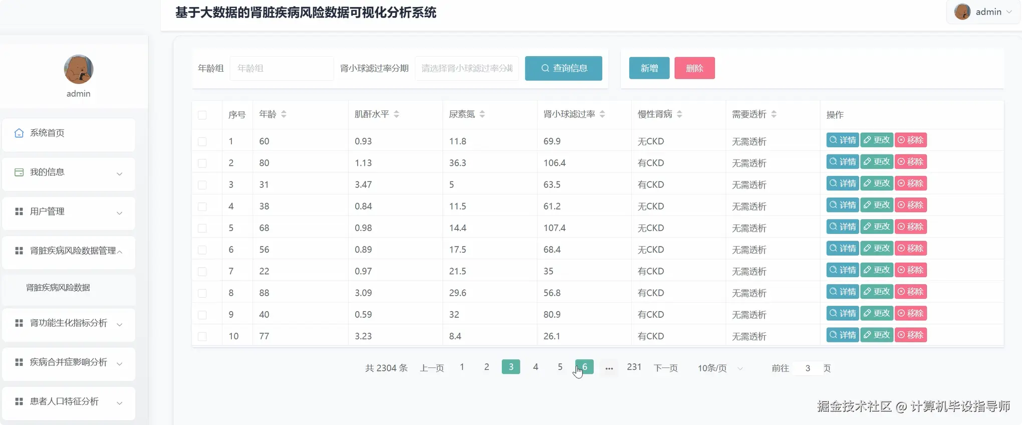Check the checkbox for row 8
The height and width of the screenshot is (425, 1022).
point(202,293)
